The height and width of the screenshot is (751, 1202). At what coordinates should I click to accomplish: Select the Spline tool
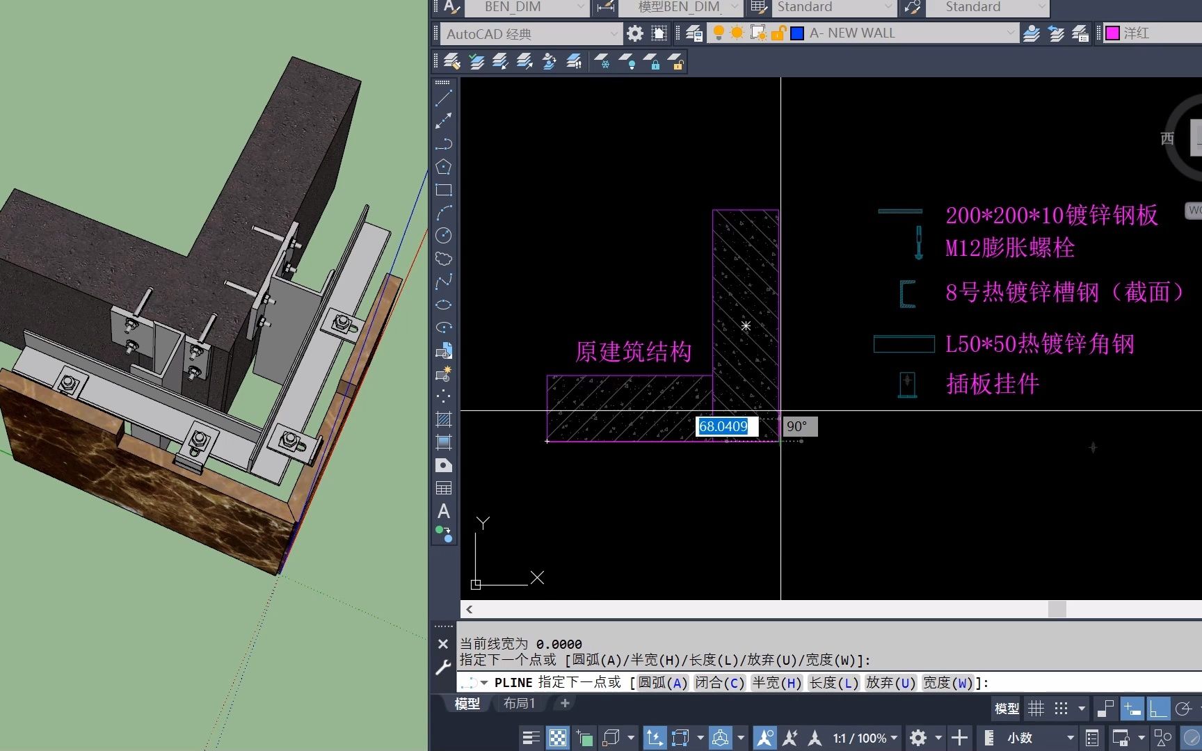443,282
